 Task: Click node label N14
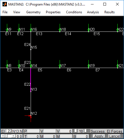click(x=34, y=65)
